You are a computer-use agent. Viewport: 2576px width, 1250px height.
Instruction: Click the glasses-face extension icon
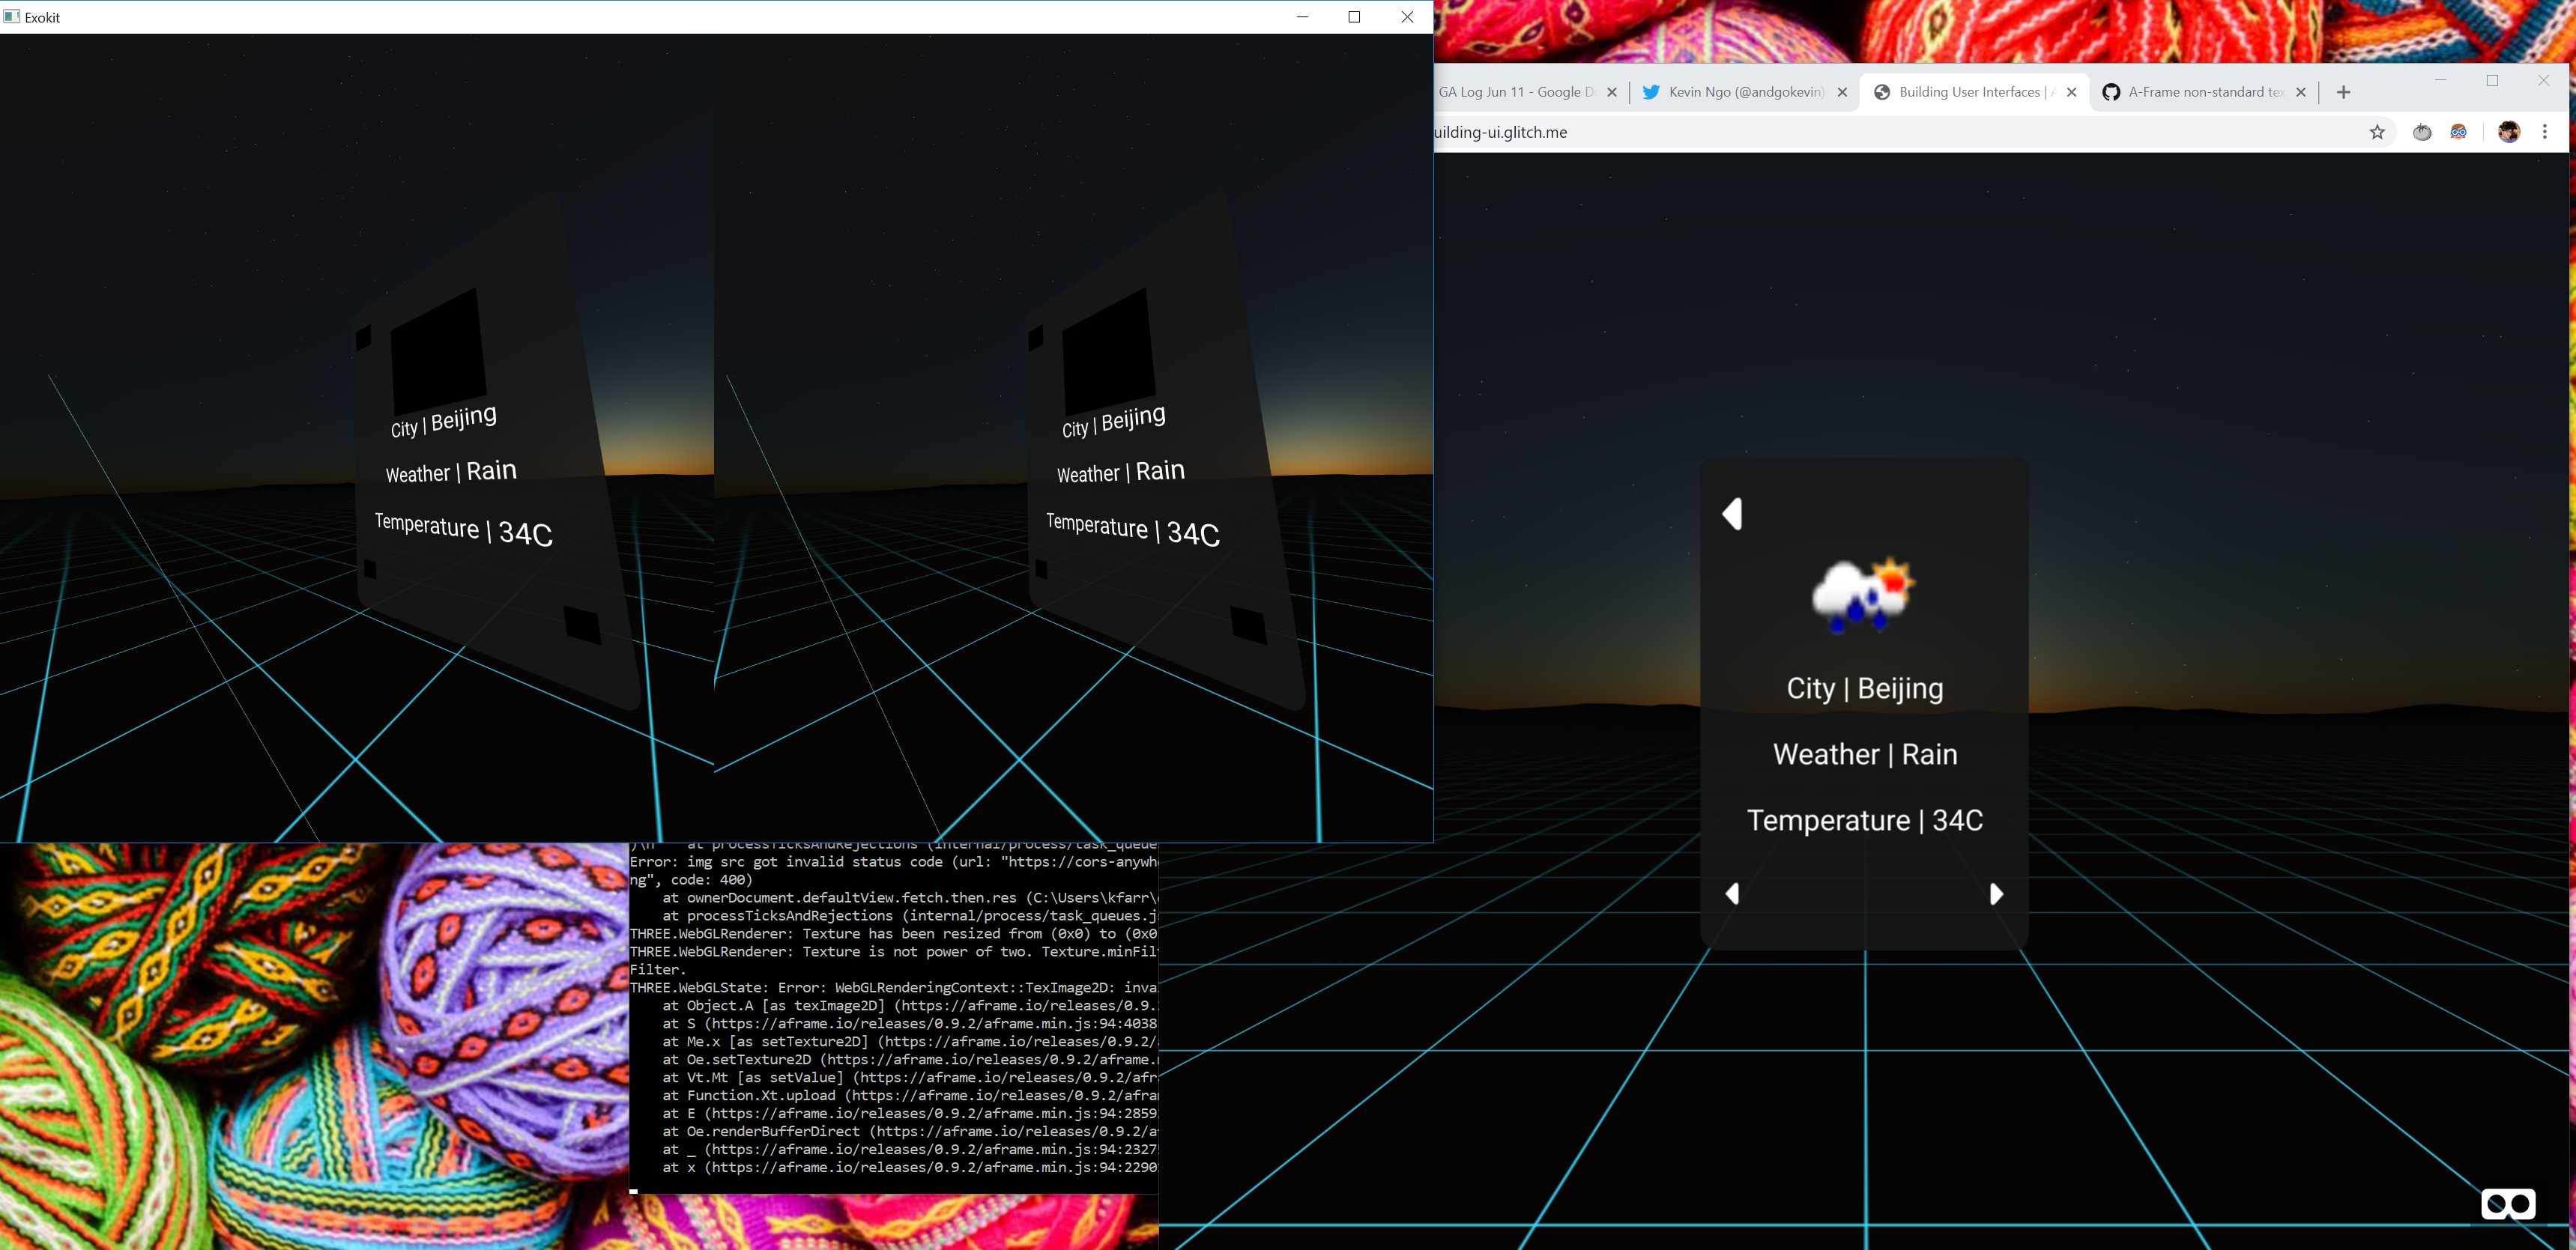pos(2458,132)
